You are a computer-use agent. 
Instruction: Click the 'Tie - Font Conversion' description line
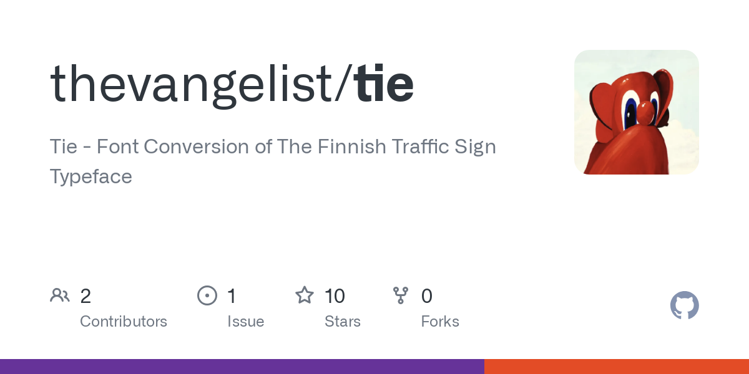273,147
